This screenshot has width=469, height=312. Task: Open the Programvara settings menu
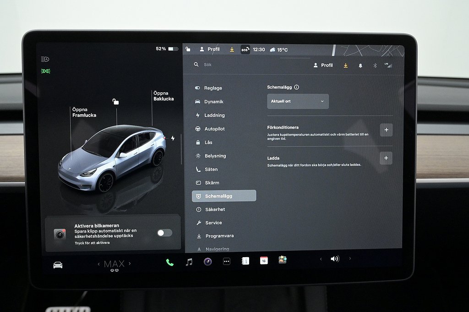coord(215,236)
